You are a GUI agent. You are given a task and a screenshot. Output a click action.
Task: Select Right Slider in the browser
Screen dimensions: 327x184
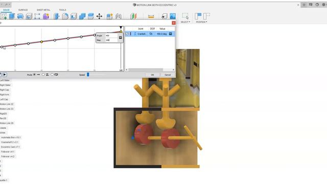pos(5,85)
